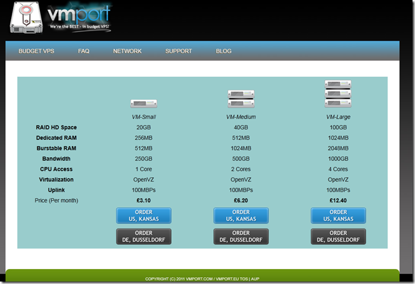Click the £6.20 price
The width and height of the screenshot is (415, 284).
tap(241, 200)
